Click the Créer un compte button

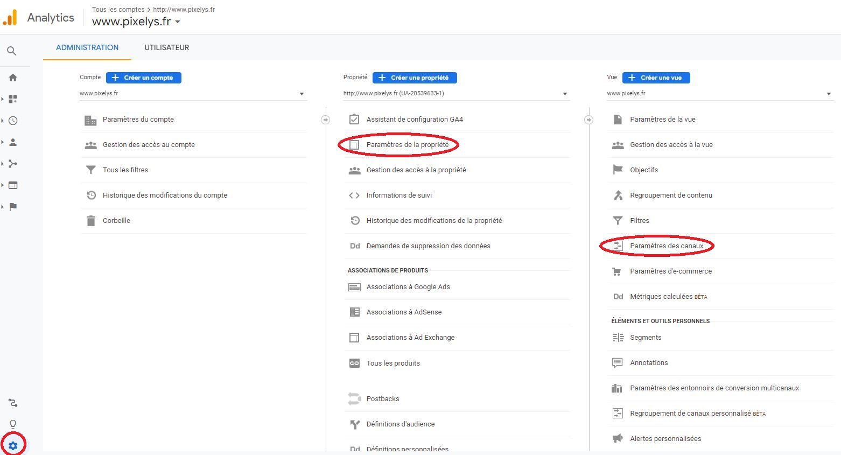pos(144,78)
